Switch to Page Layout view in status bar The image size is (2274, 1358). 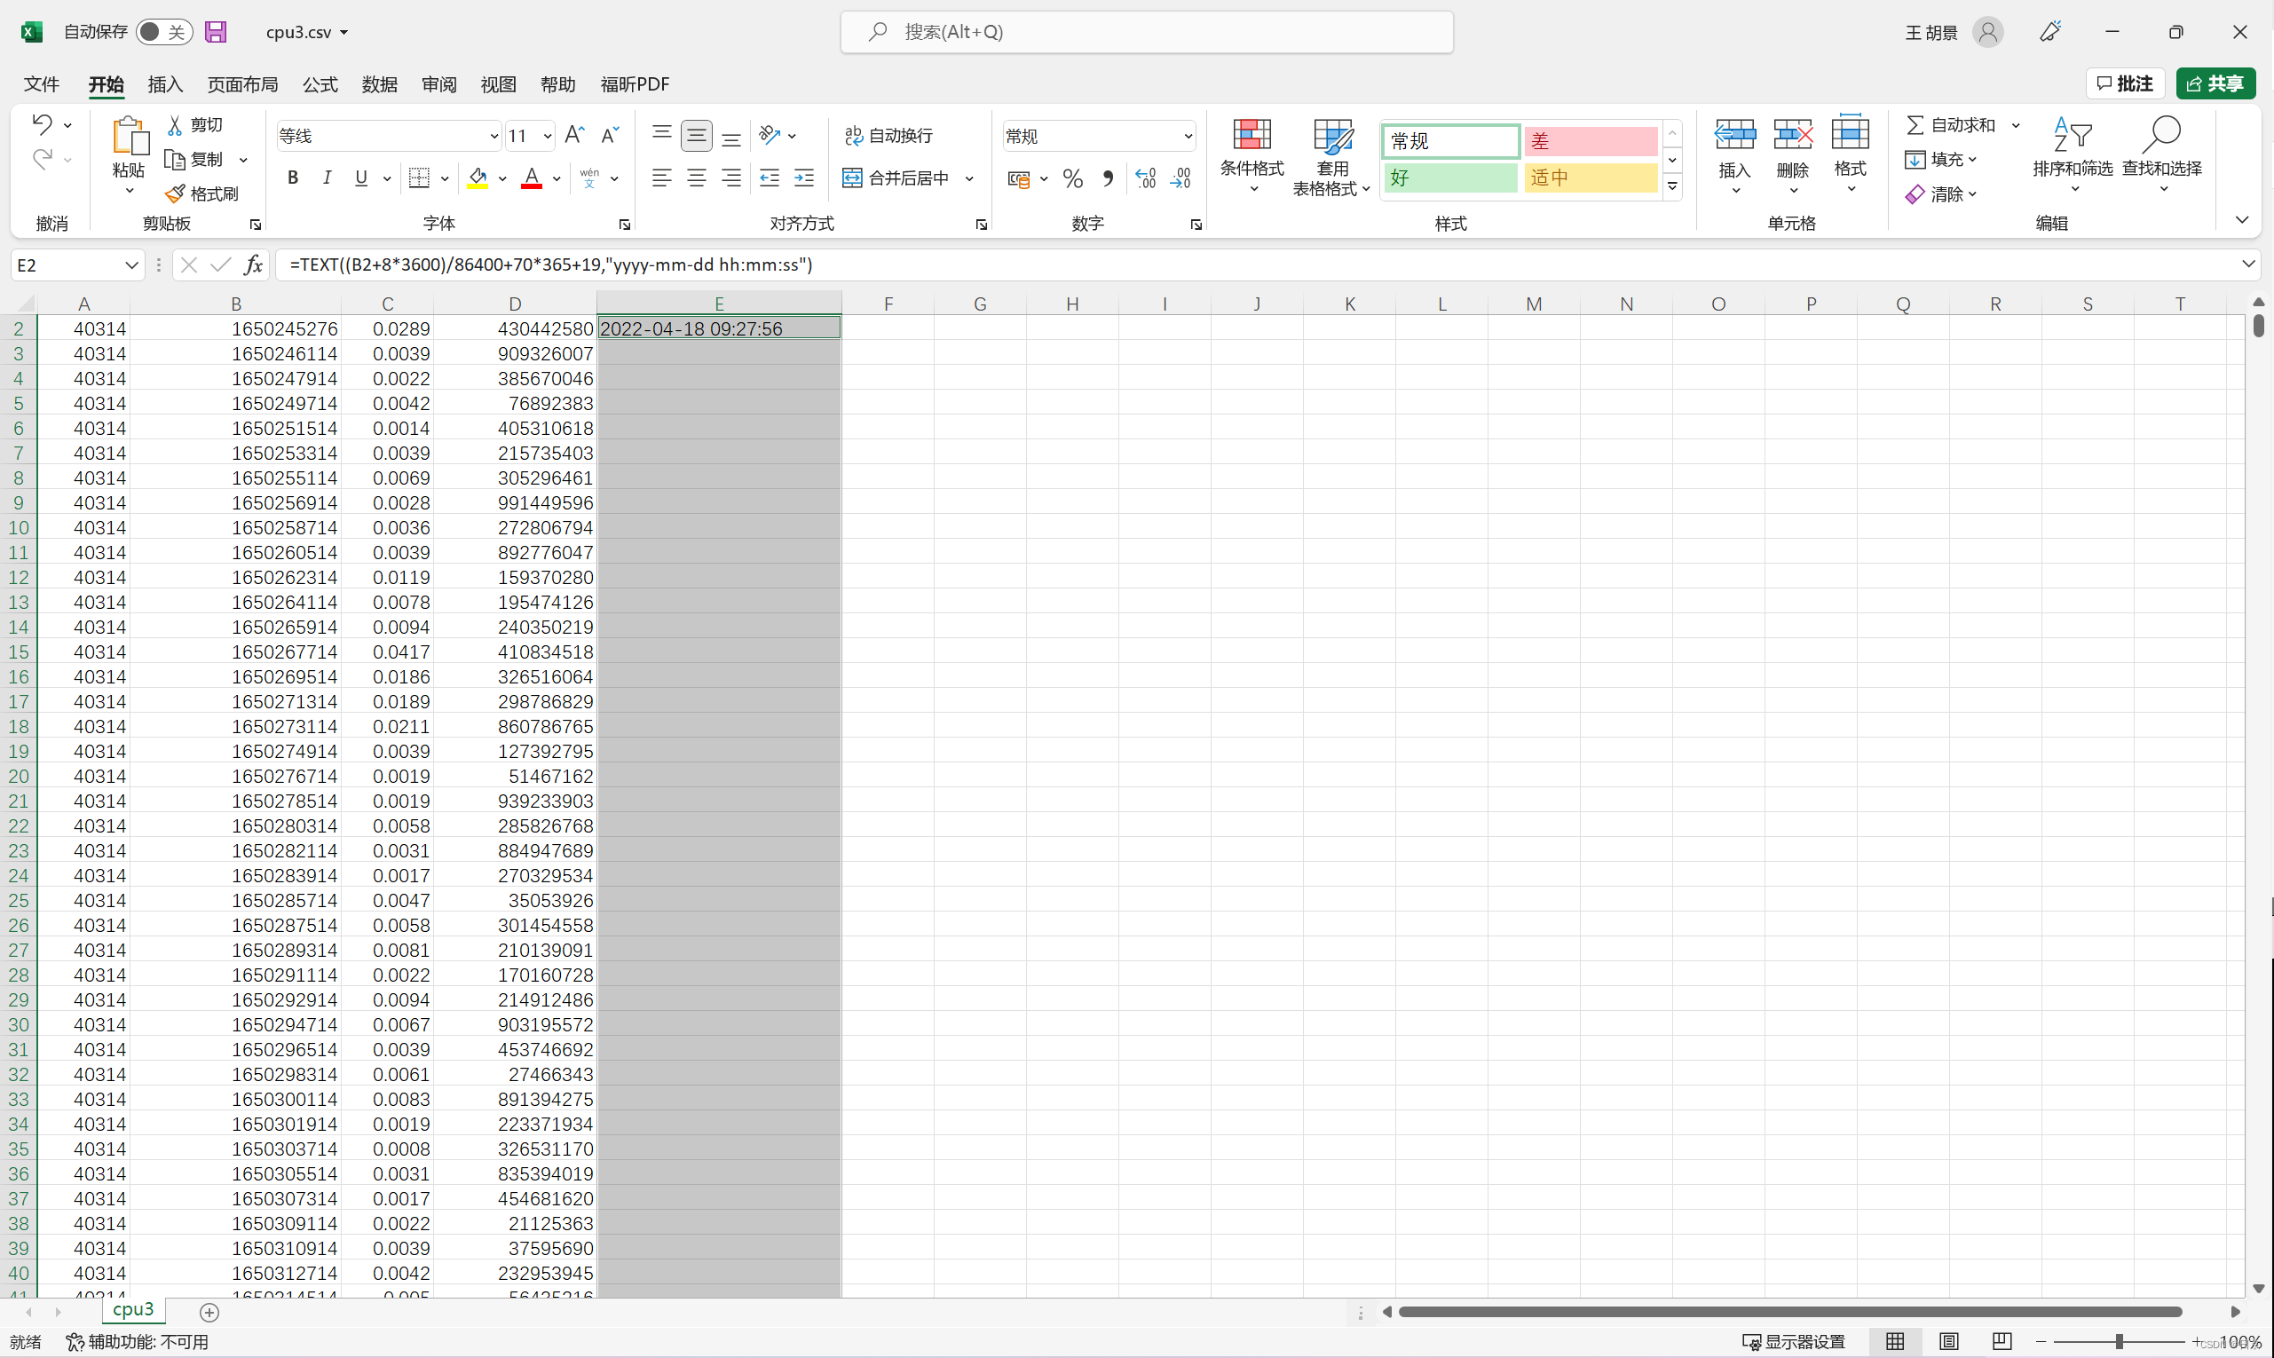coord(1948,1341)
